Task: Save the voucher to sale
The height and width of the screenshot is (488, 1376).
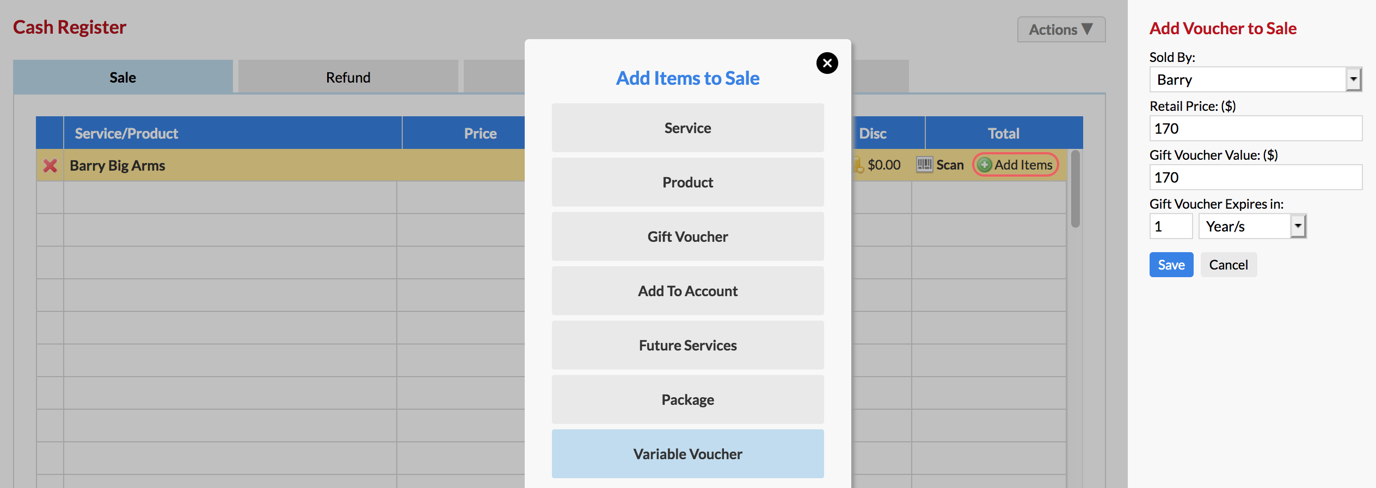Action: (x=1171, y=265)
